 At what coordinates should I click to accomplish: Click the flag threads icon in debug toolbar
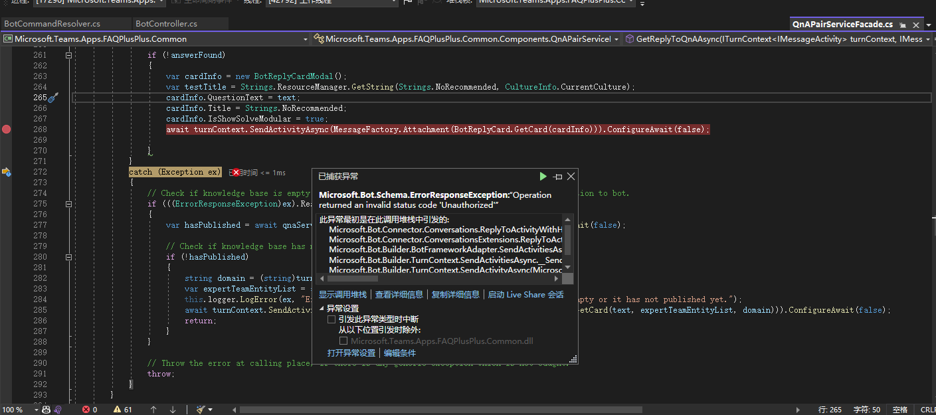(409, 2)
